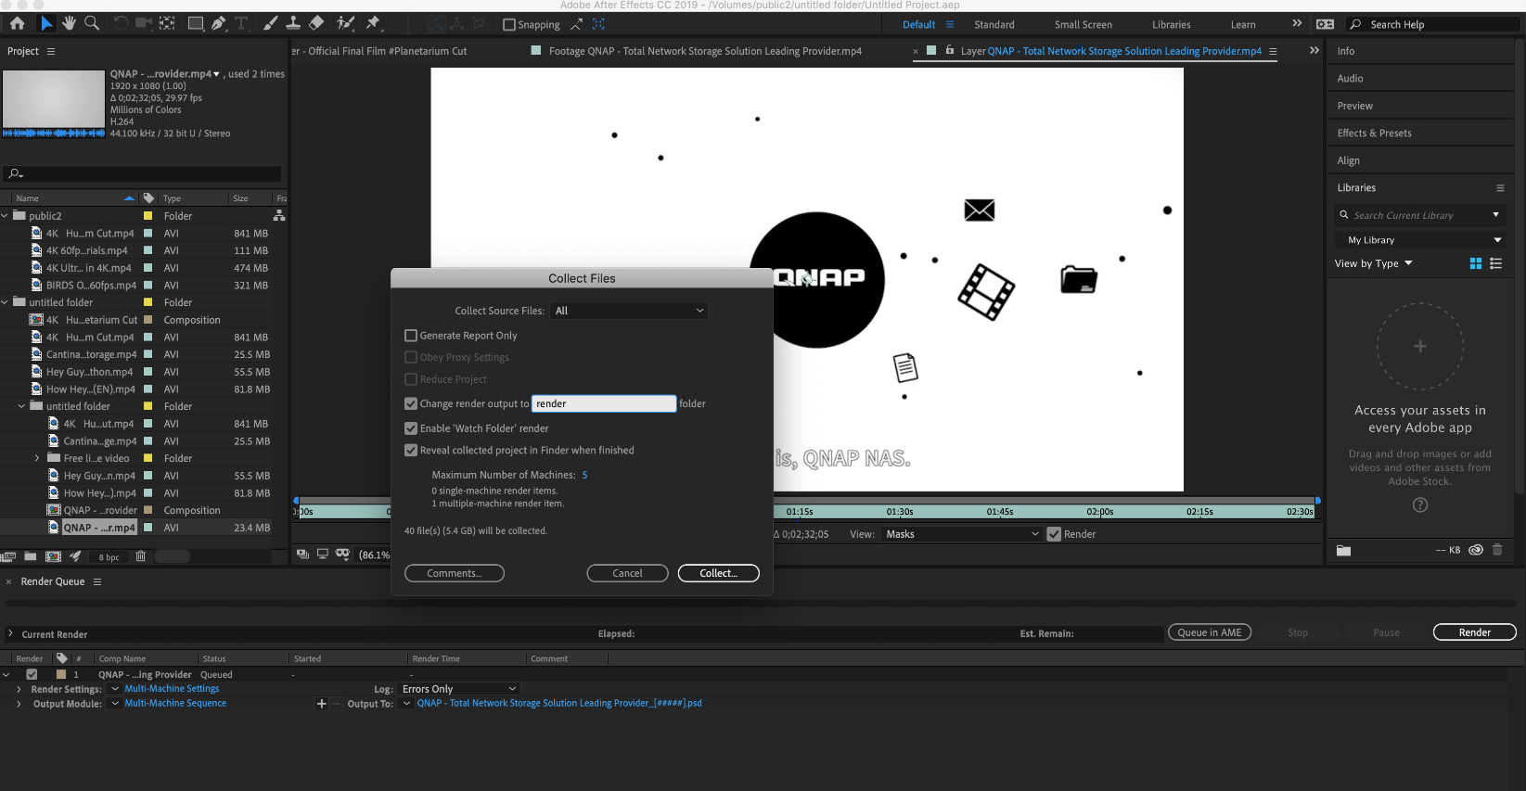The image size is (1526, 791).
Task: Click the Comments... button
Action: [x=454, y=573]
